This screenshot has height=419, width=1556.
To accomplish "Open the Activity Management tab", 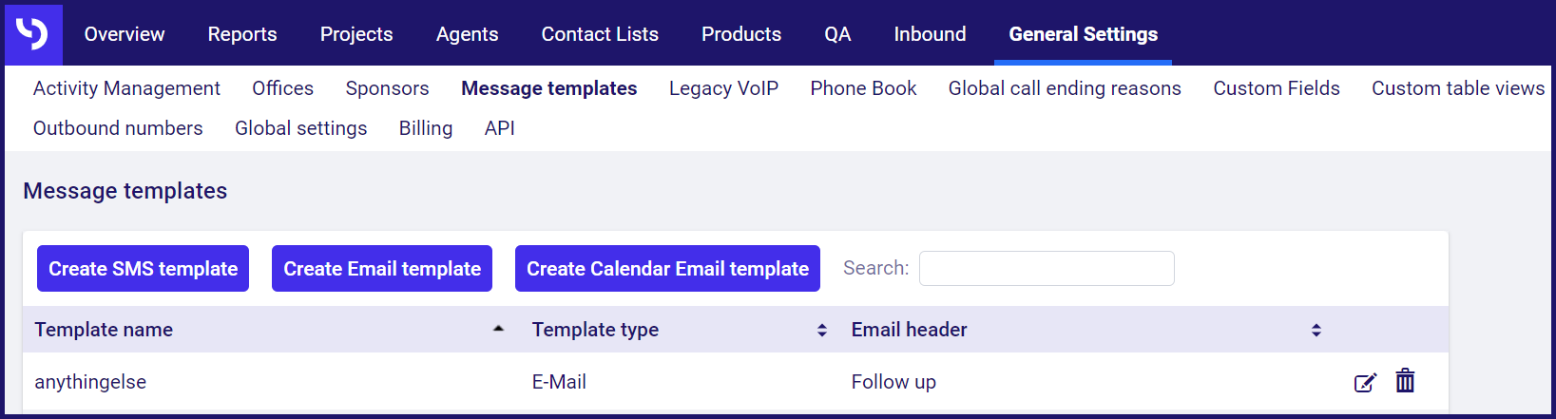I will 126,88.
